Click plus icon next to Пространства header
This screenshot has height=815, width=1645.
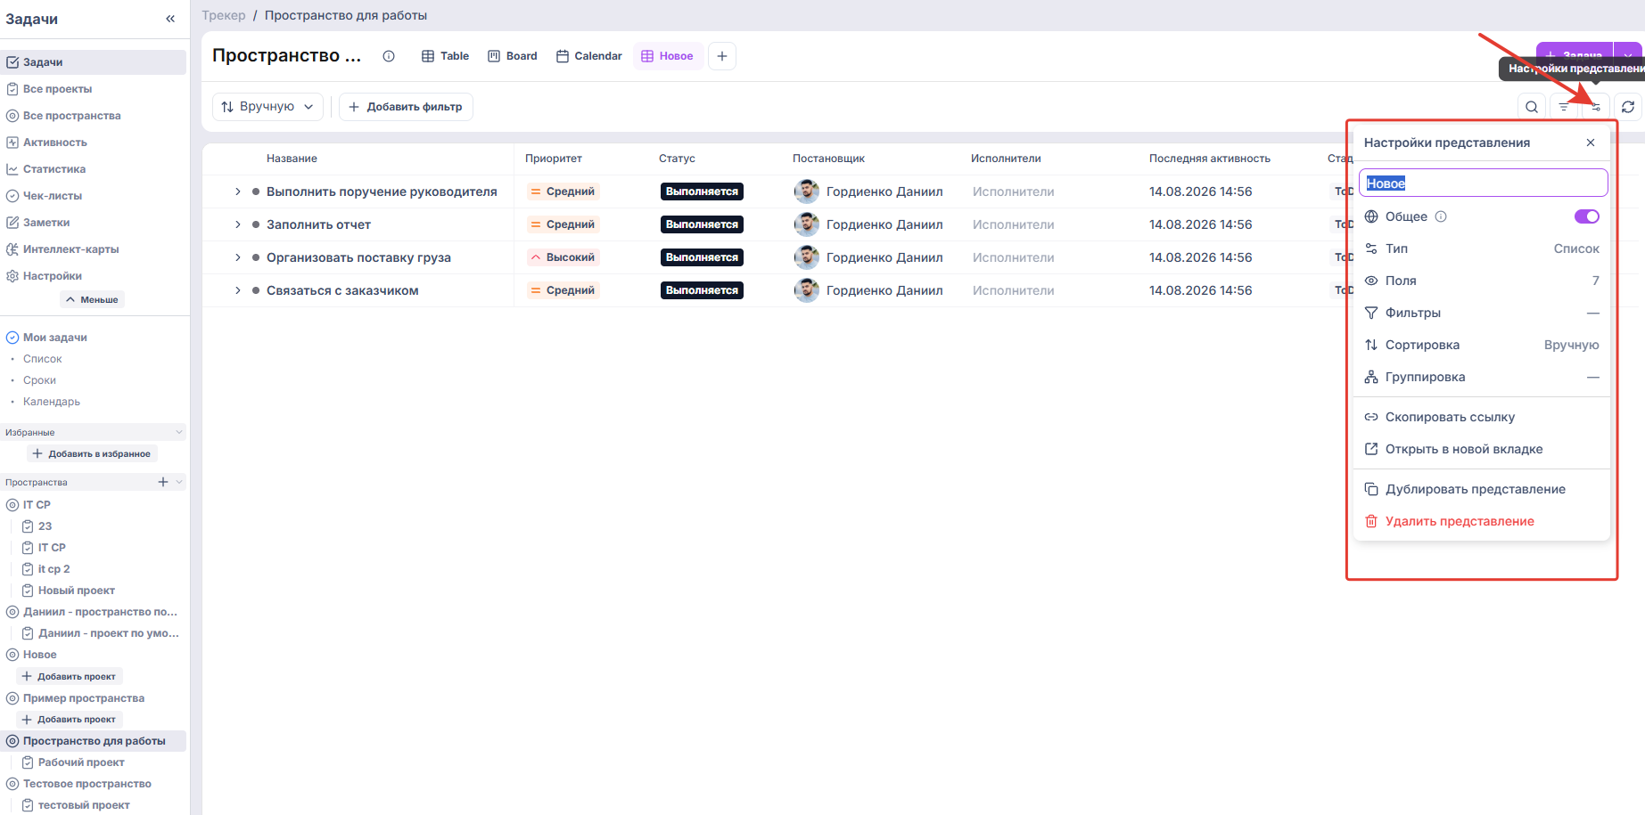(163, 482)
